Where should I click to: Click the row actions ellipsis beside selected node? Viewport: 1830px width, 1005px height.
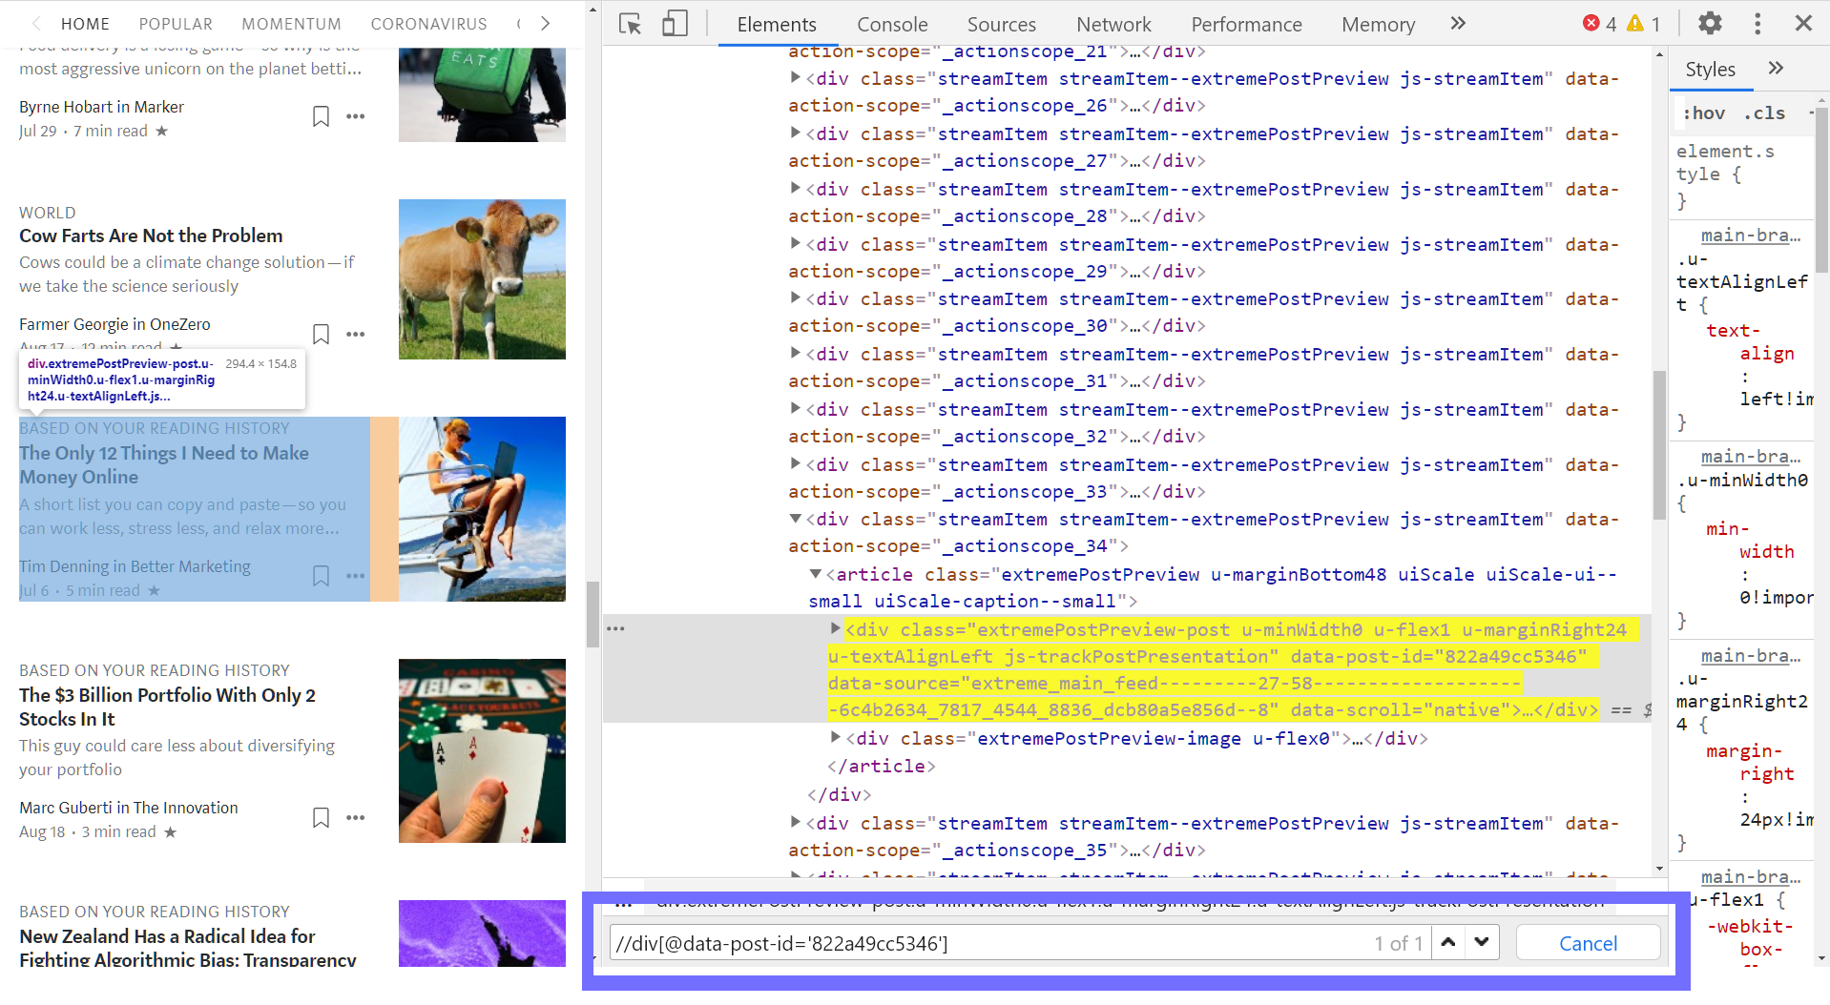[x=616, y=628]
